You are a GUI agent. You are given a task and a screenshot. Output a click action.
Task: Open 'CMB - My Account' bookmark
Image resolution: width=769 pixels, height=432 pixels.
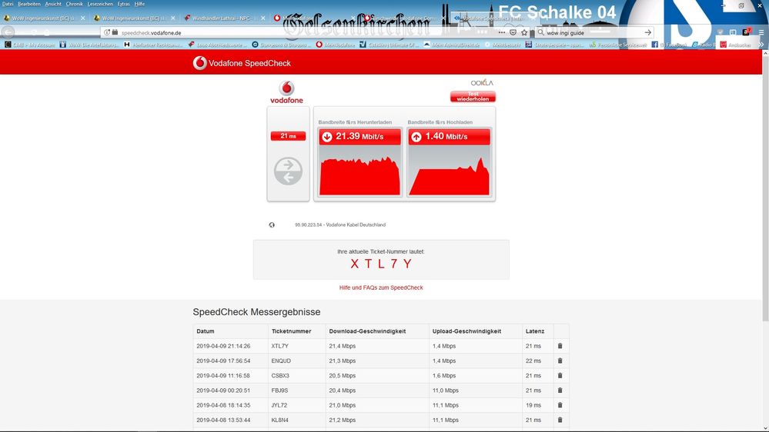point(29,45)
